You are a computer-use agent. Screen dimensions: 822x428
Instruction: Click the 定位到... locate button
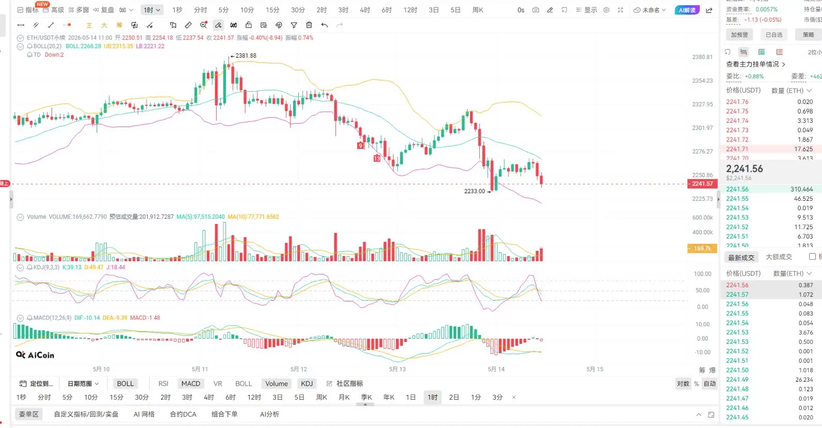click(x=36, y=384)
